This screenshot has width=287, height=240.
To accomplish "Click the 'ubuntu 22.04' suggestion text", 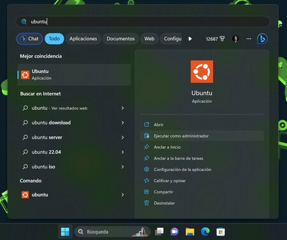I will tap(47, 152).
